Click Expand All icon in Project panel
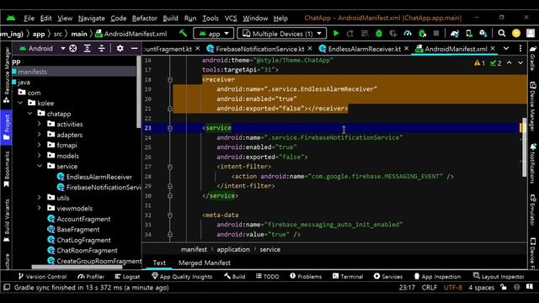The image size is (539, 303). (88, 49)
